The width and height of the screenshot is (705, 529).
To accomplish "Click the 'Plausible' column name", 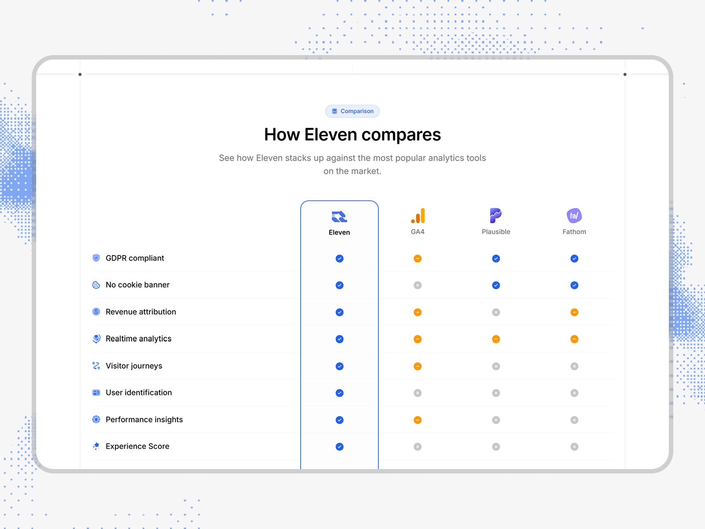I will [x=496, y=232].
